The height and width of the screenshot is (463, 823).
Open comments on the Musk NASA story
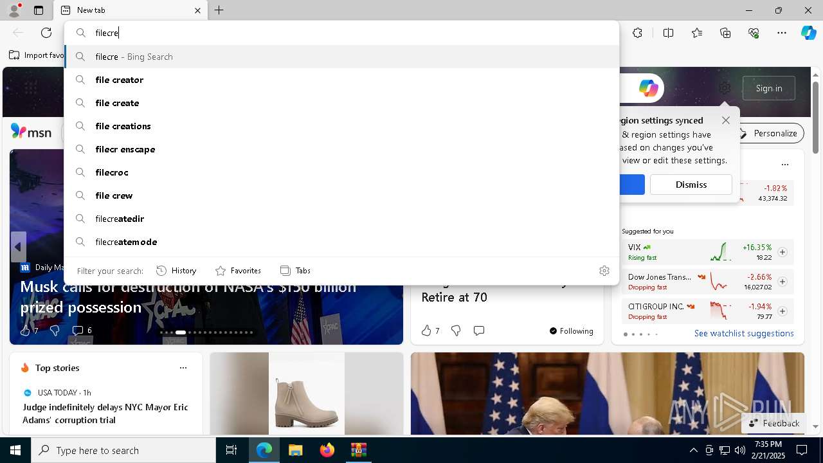[82, 331]
